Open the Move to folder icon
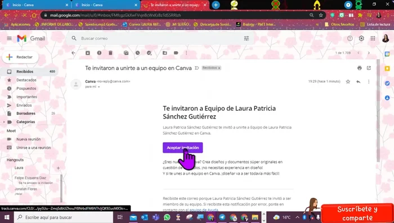 pyautogui.click(x=164, y=53)
